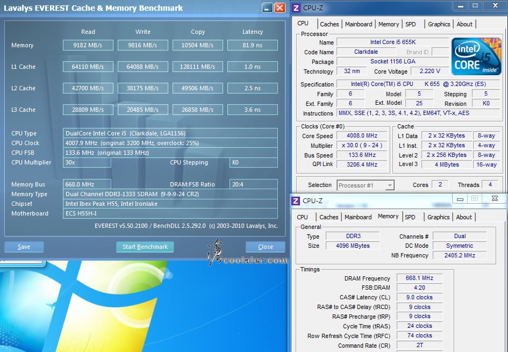This screenshot has width=508, height=352.
Task: Click the Save button in EVEREST
Action: (24, 247)
